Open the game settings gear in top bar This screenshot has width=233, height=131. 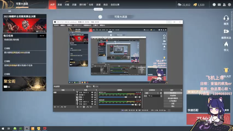(230, 5)
